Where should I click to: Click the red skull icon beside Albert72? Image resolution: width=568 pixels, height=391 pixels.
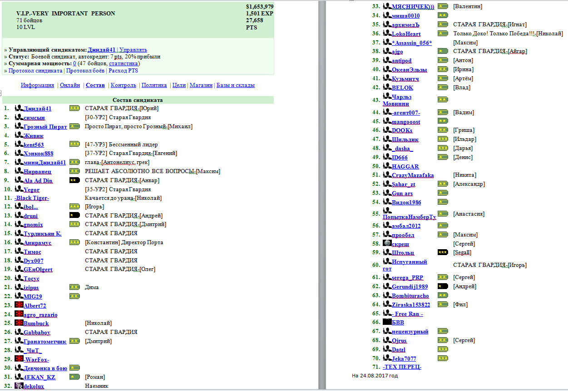pos(19,304)
